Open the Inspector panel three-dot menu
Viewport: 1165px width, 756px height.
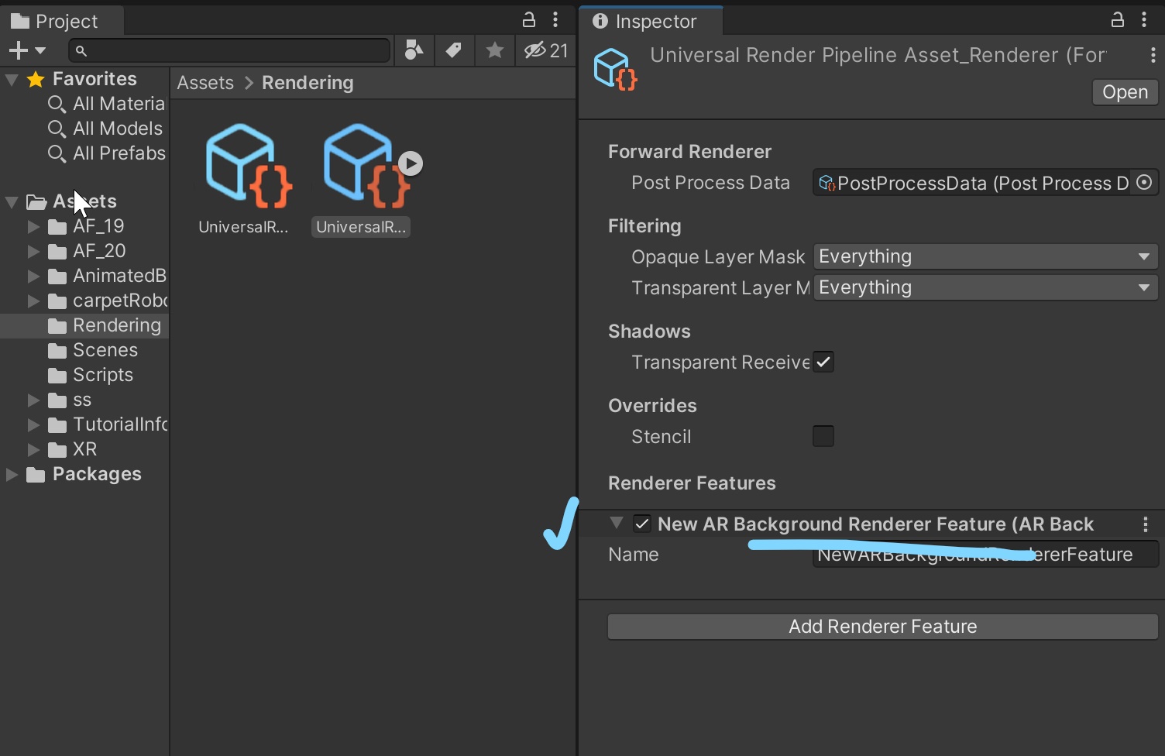coord(1144,20)
